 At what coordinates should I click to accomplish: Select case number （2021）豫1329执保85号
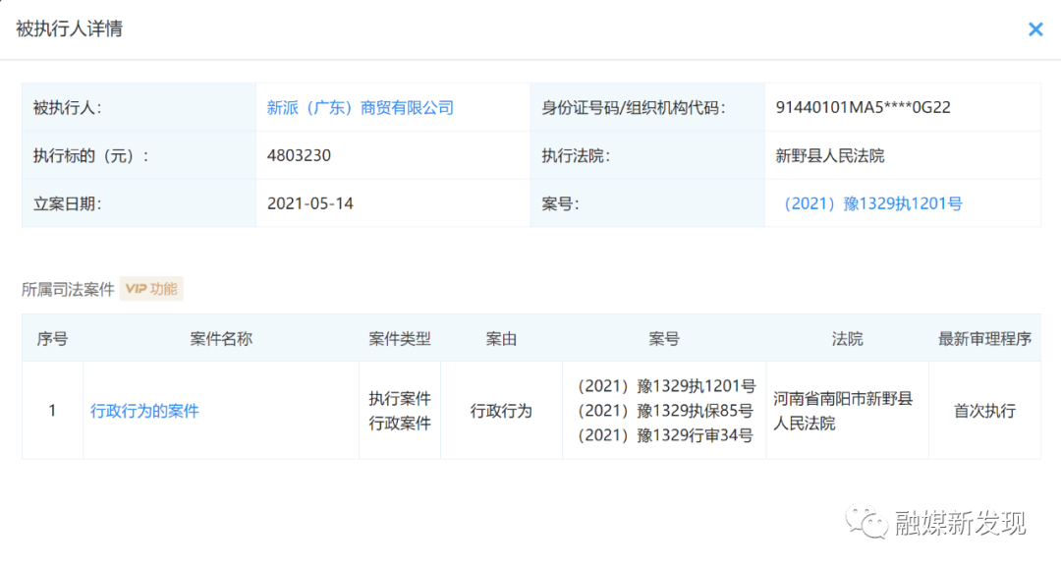pos(664,410)
